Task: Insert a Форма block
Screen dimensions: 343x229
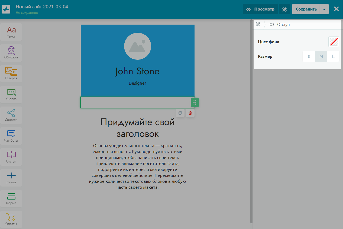Action: pos(11,198)
